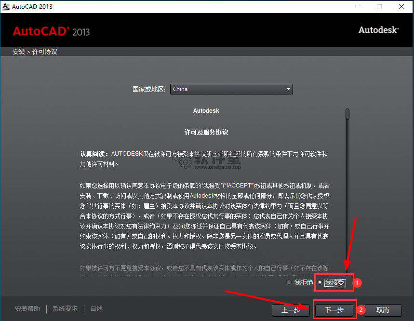Click the 上一步 button
This screenshot has width=414, height=321.
(291, 310)
